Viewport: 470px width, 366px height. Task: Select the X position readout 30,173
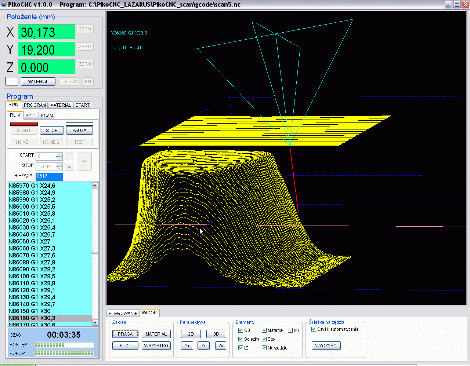tap(47, 32)
